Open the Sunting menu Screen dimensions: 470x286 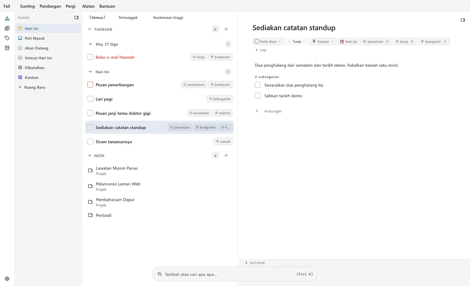point(27,6)
